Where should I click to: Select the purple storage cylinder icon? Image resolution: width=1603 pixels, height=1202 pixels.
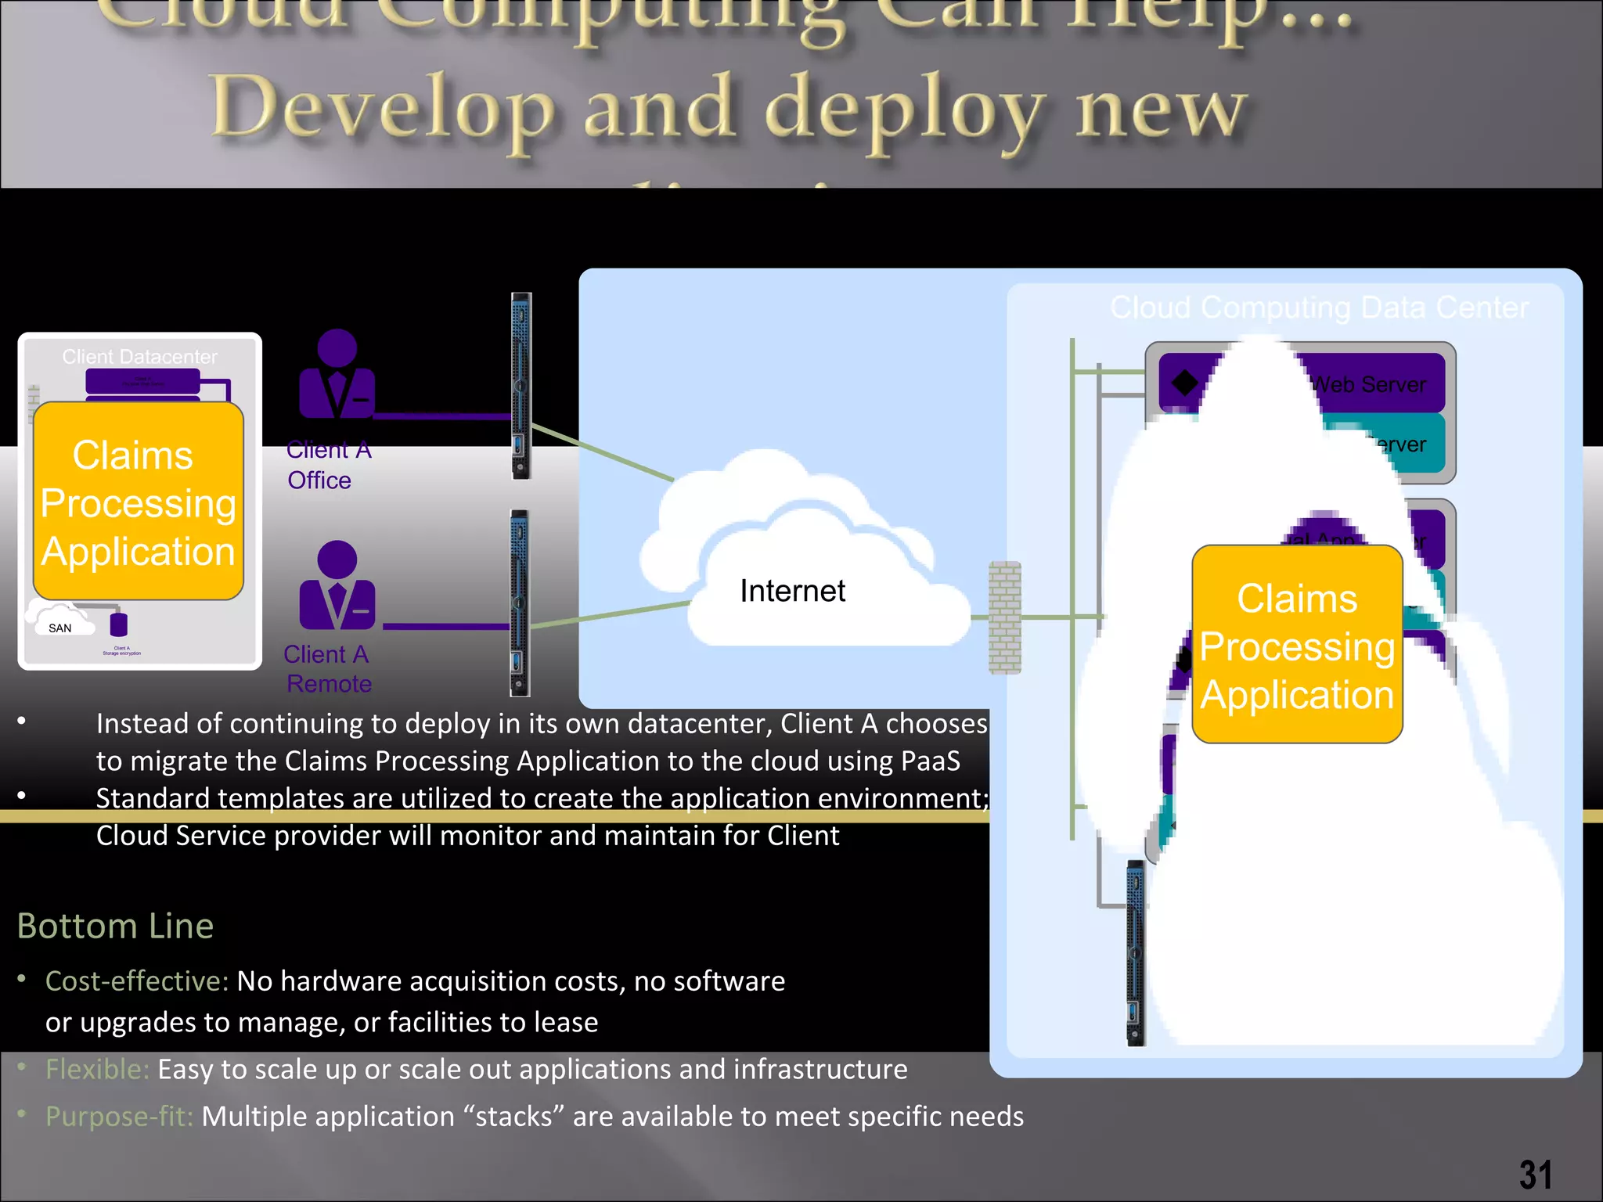119,624
